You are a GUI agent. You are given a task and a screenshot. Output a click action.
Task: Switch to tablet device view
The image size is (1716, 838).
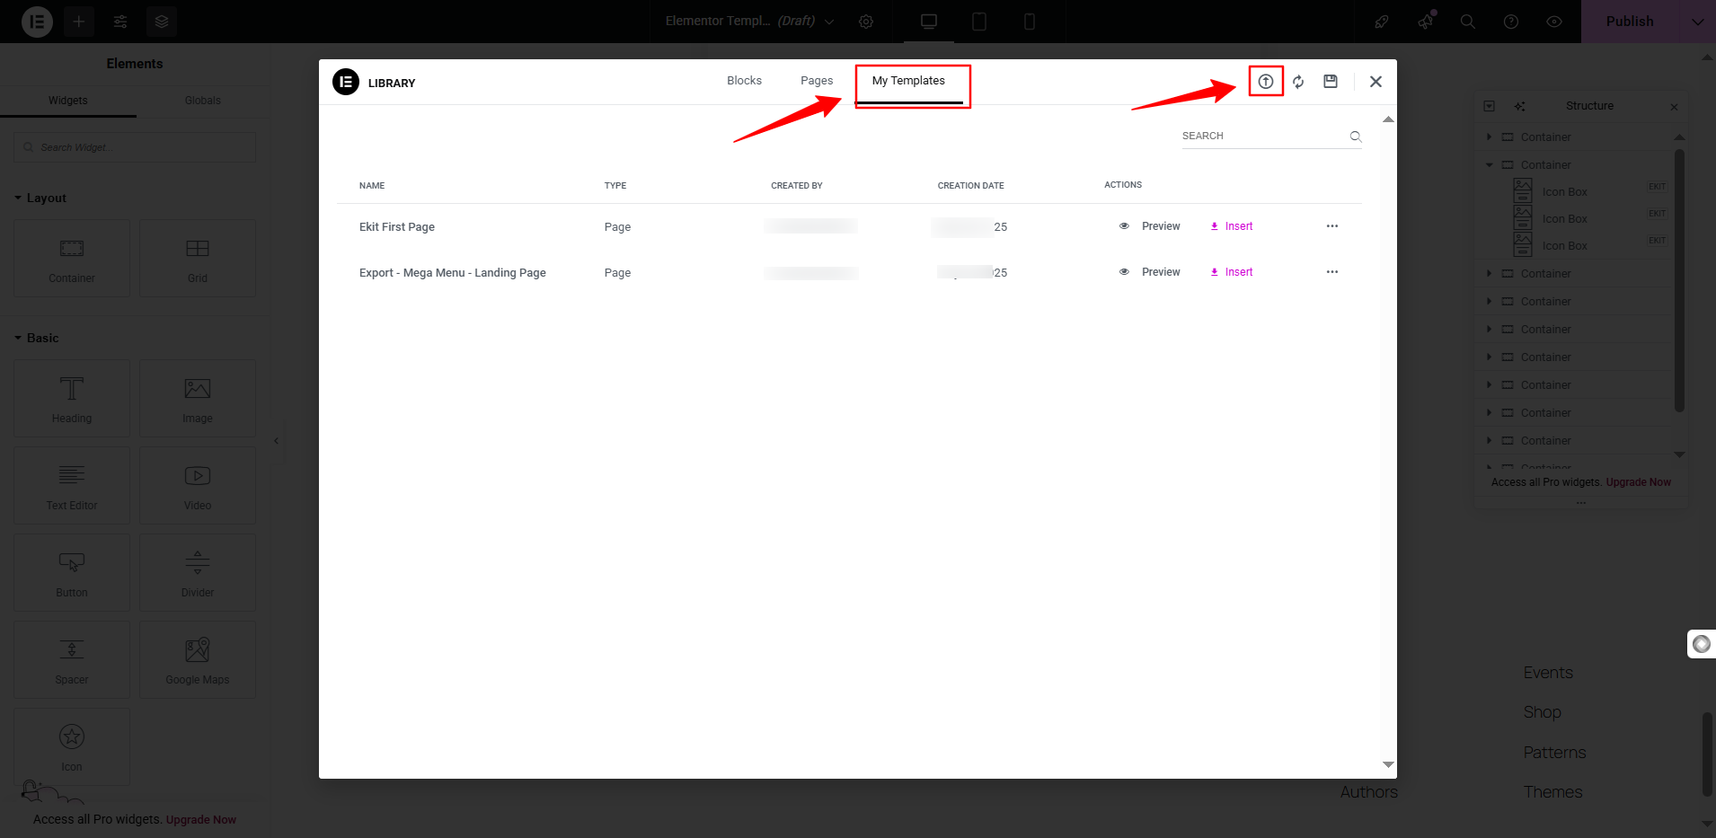coord(979,22)
